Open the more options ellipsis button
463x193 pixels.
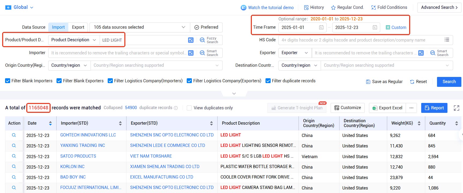pos(411,108)
